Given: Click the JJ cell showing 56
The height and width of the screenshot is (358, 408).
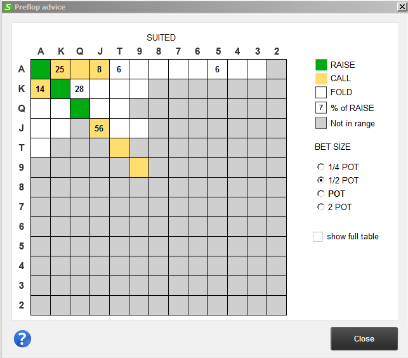Looking at the screenshot, I should (100, 128).
